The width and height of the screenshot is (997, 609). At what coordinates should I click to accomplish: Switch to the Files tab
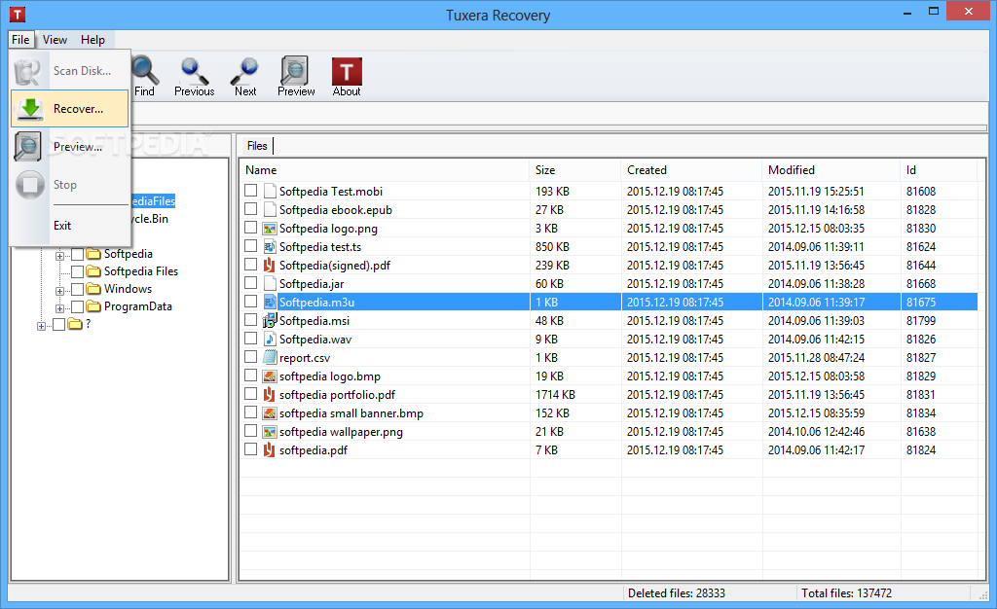tap(257, 145)
